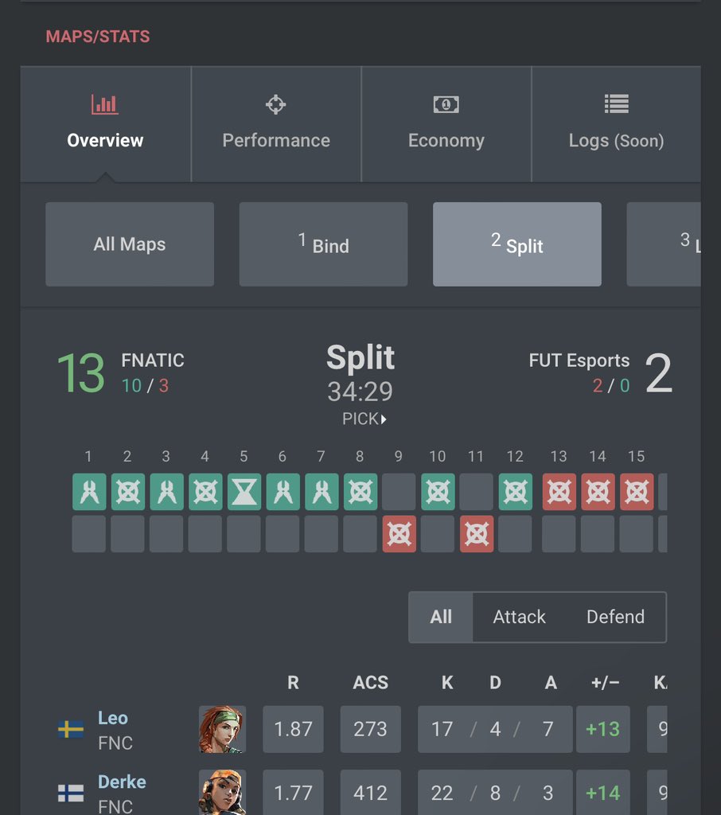Viewport: 721px width, 815px height.
Task: Click the Performance crosshair icon
Action: tap(276, 104)
